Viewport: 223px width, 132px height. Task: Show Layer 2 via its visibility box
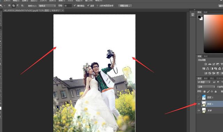point(199,97)
